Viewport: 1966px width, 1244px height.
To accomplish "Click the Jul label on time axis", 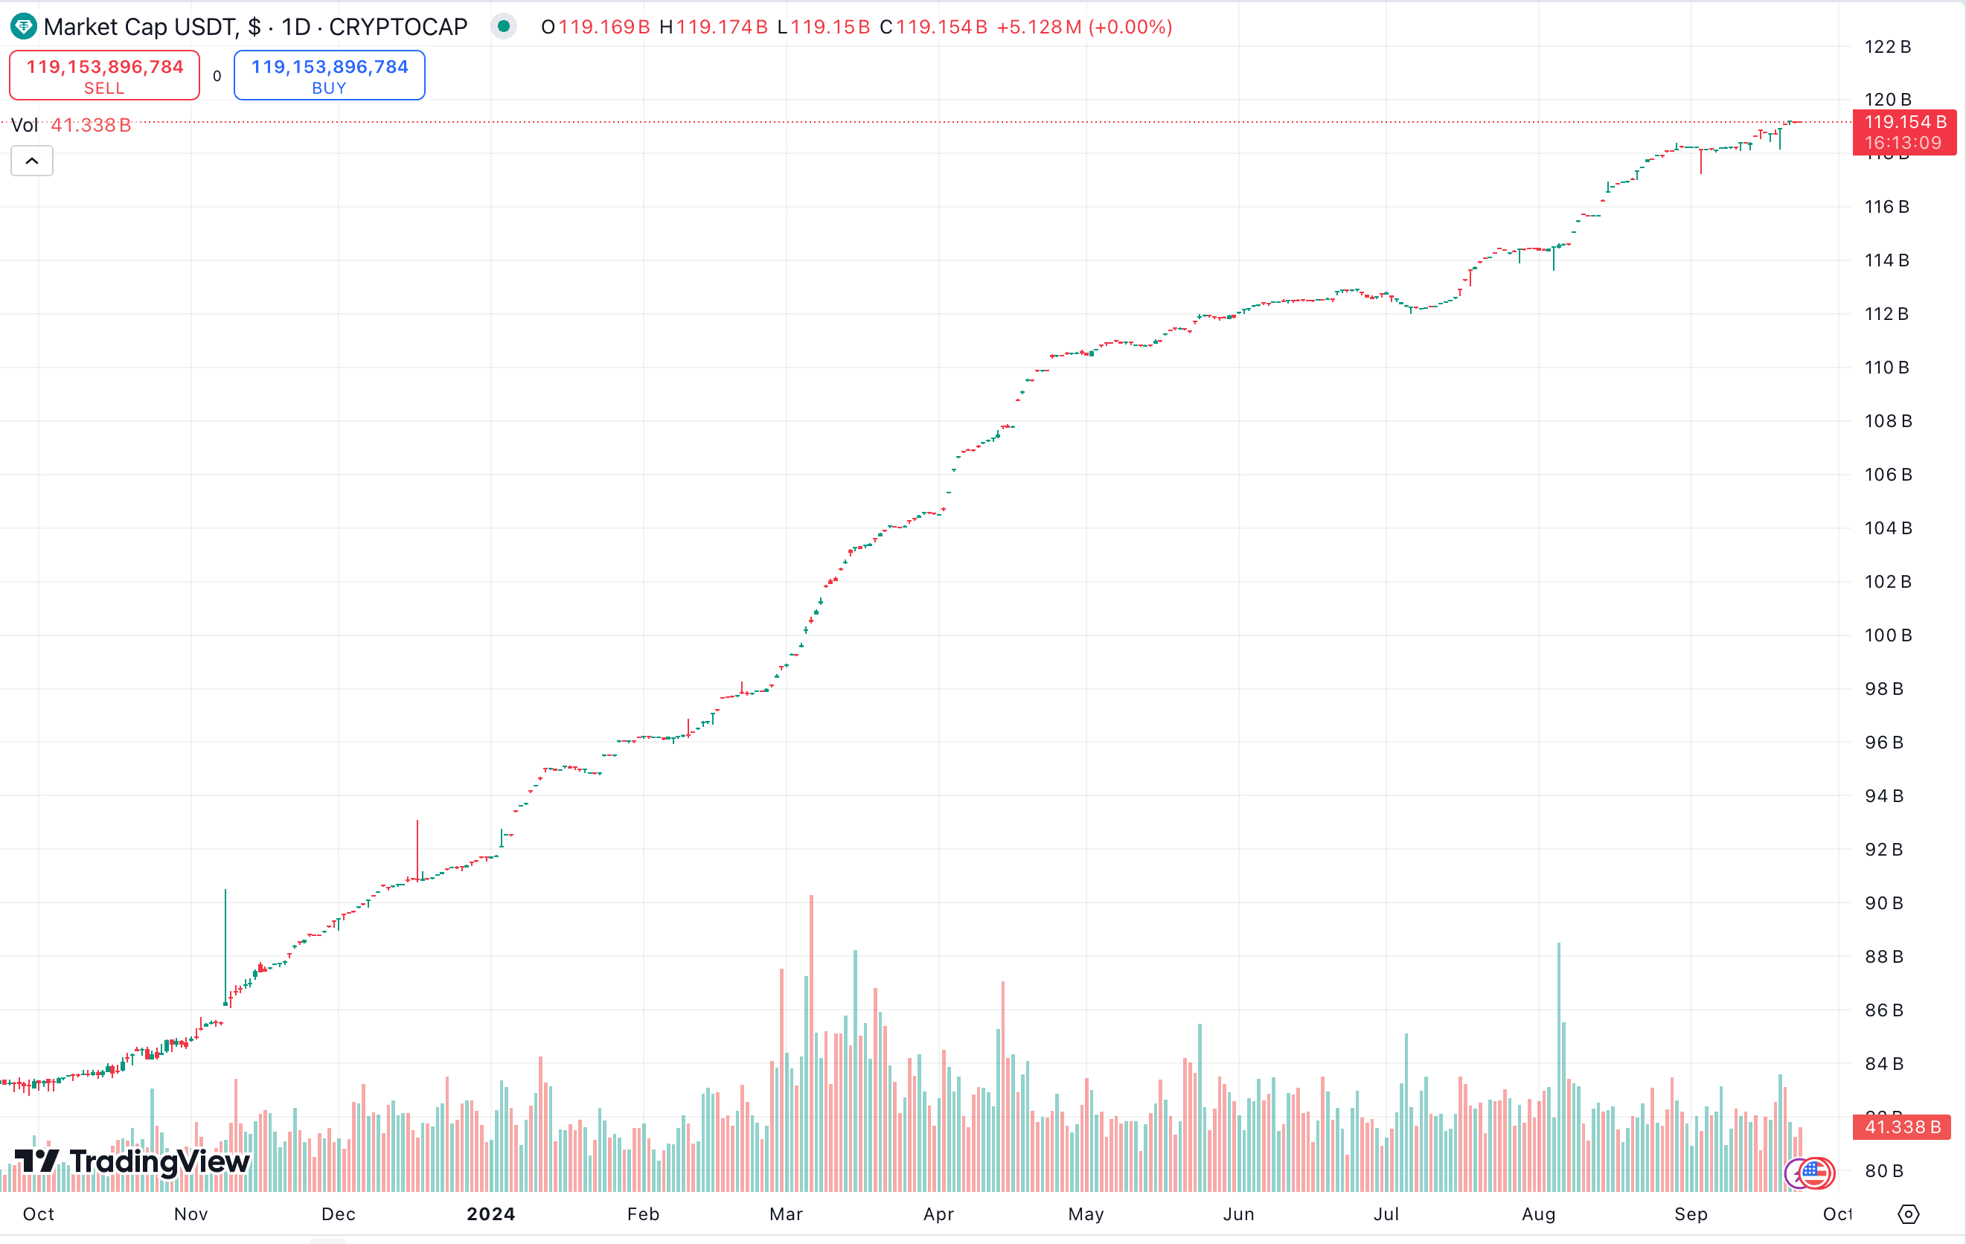I will (x=1386, y=1213).
